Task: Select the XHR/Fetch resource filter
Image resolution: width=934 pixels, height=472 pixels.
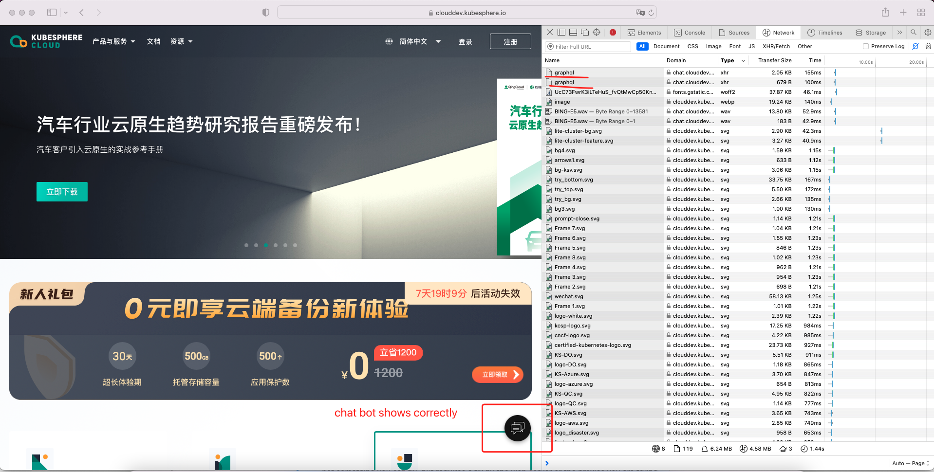Action: (x=776, y=46)
